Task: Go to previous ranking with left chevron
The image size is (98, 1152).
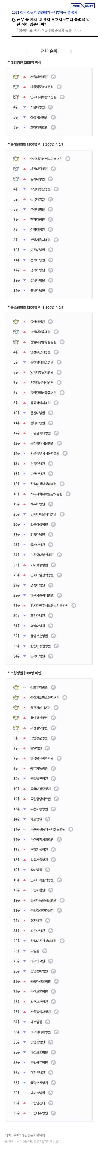Action: [27, 52]
